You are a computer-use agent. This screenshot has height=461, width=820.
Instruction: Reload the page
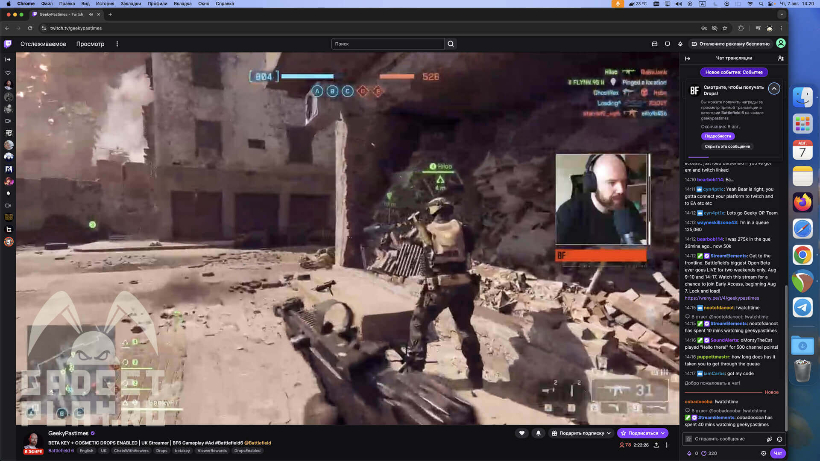30,28
